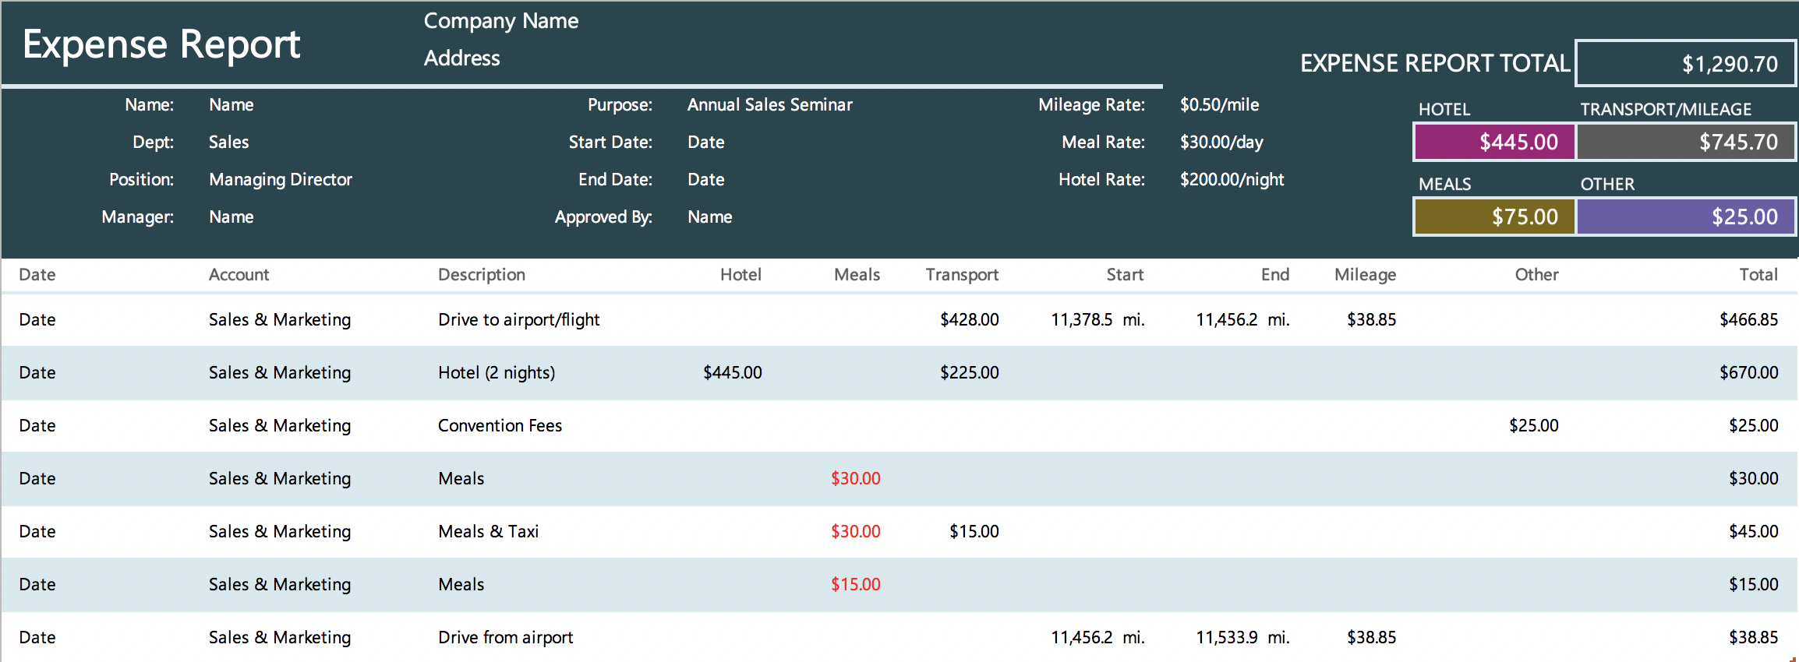The width and height of the screenshot is (1799, 662).
Task: Select the purple Other $25.00 summary box
Action: (x=1686, y=217)
